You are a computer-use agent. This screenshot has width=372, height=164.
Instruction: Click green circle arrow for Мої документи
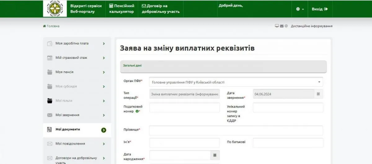tap(104, 130)
